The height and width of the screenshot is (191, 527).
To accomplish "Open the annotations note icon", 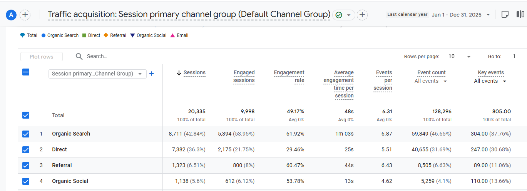I will [x=505, y=15].
